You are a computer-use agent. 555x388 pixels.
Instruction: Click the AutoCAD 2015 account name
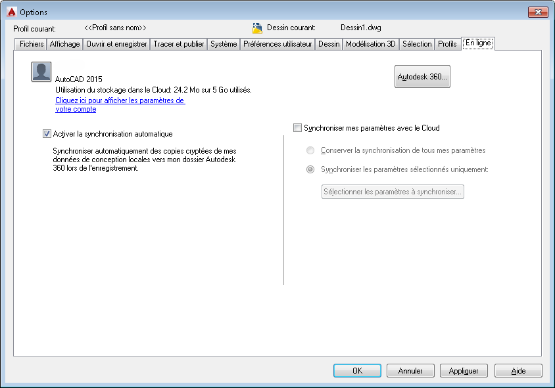point(78,79)
